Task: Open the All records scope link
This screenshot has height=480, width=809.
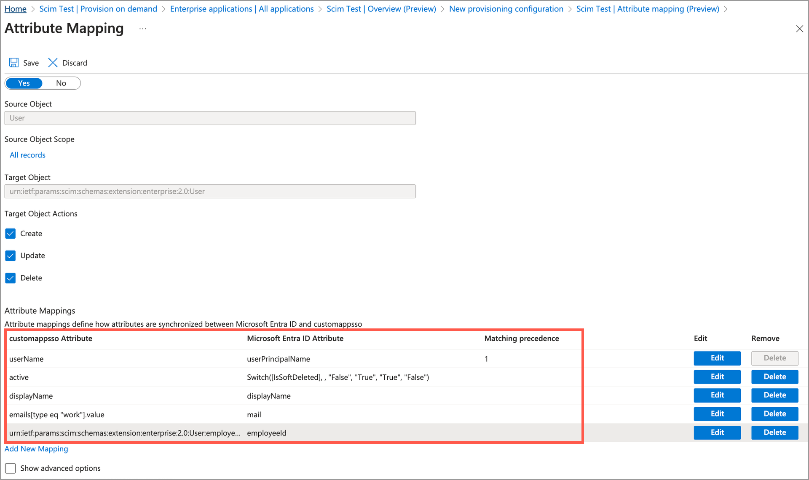Action: pyautogui.click(x=27, y=155)
